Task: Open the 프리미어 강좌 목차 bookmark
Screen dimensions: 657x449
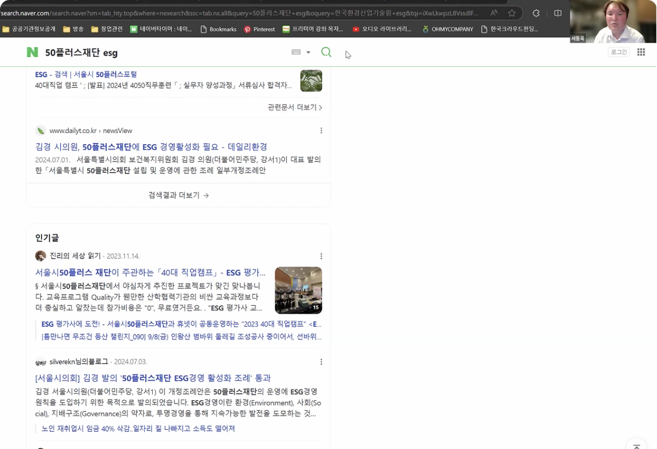Action: pos(313,29)
